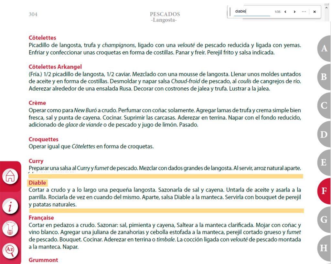Click the 'Crème' recipe heading
This screenshot has width=331, height=264.
pyautogui.click(x=37, y=103)
